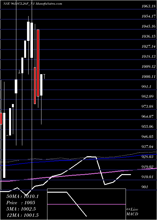Click the NSE 963SCL26F_N1 MunafaSutra.com chart title
The image size is (157, 220).
pos(33,4)
